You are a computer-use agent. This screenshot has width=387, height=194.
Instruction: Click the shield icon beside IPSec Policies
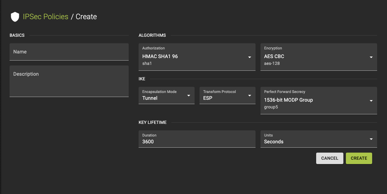point(15,17)
